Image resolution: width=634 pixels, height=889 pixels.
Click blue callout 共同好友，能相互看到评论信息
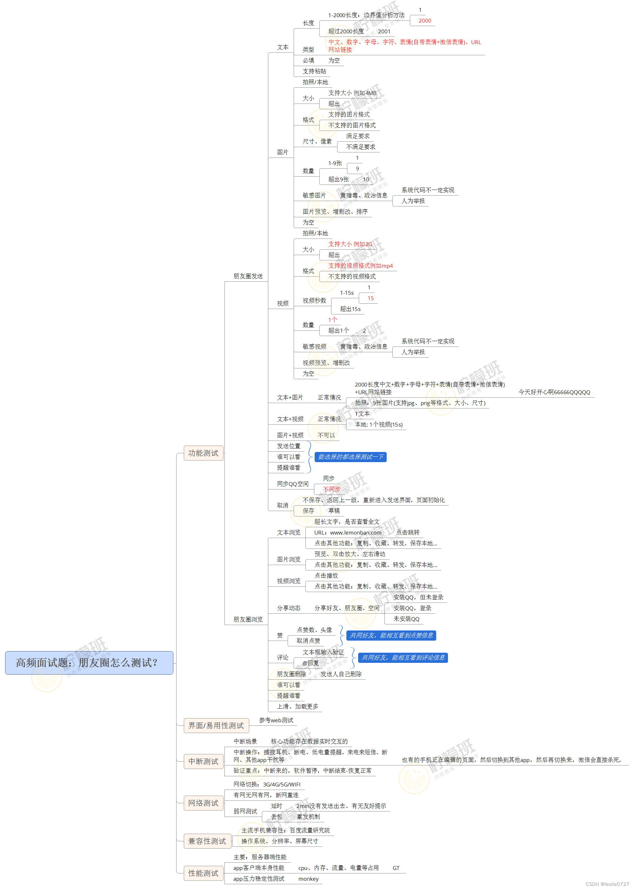pyautogui.click(x=403, y=658)
